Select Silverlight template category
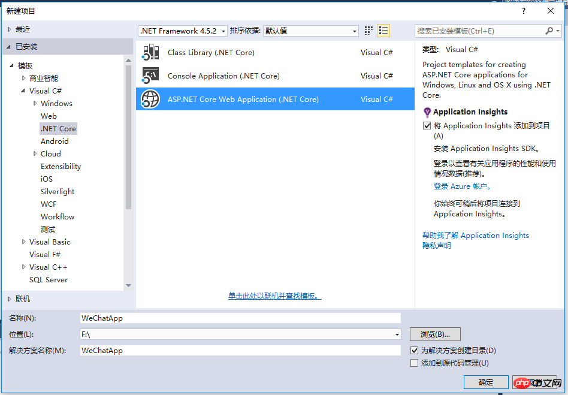The height and width of the screenshot is (395, 568). (x=58, y=192)
